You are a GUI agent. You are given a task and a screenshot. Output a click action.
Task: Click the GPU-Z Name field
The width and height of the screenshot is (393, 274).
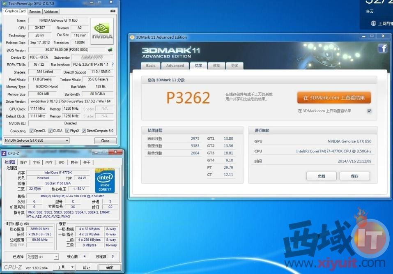pyautogui.click(x=58, y=20)
